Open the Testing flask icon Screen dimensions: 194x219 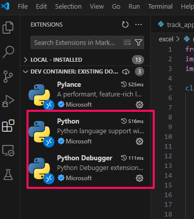tap(8, 175)
